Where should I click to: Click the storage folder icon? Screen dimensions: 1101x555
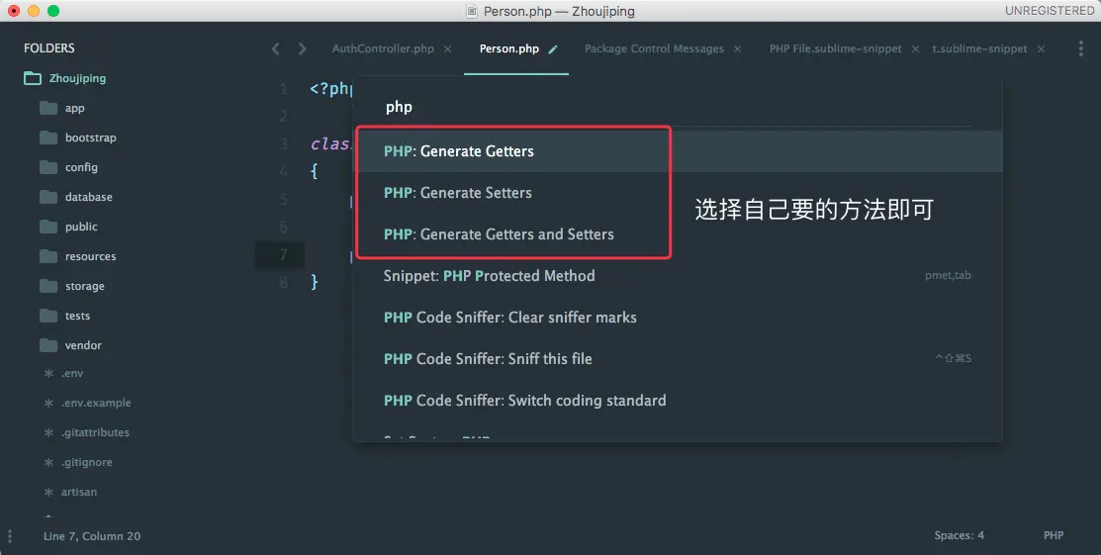48,285
